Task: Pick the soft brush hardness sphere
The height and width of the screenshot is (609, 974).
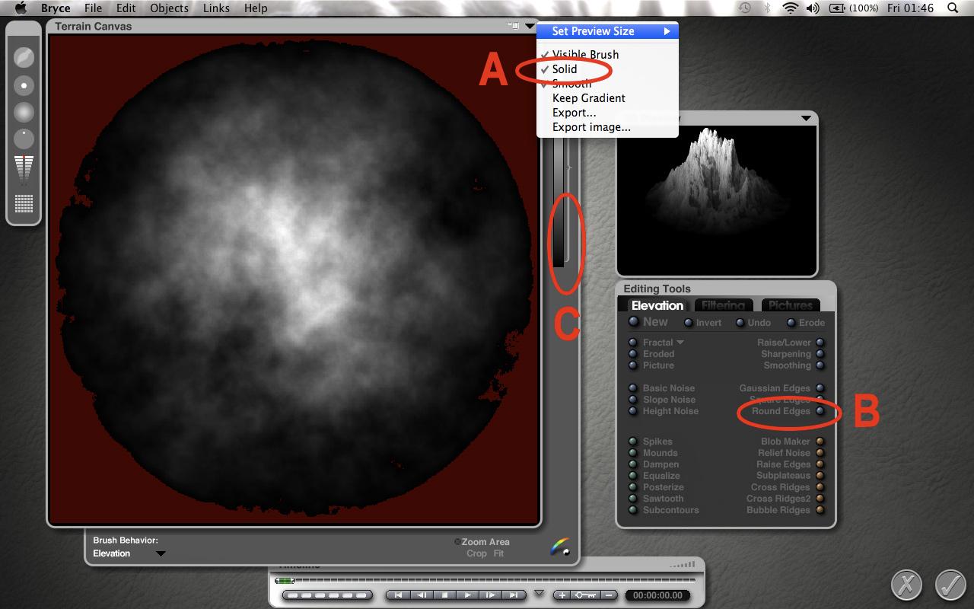Action: (x=24, y=113)
